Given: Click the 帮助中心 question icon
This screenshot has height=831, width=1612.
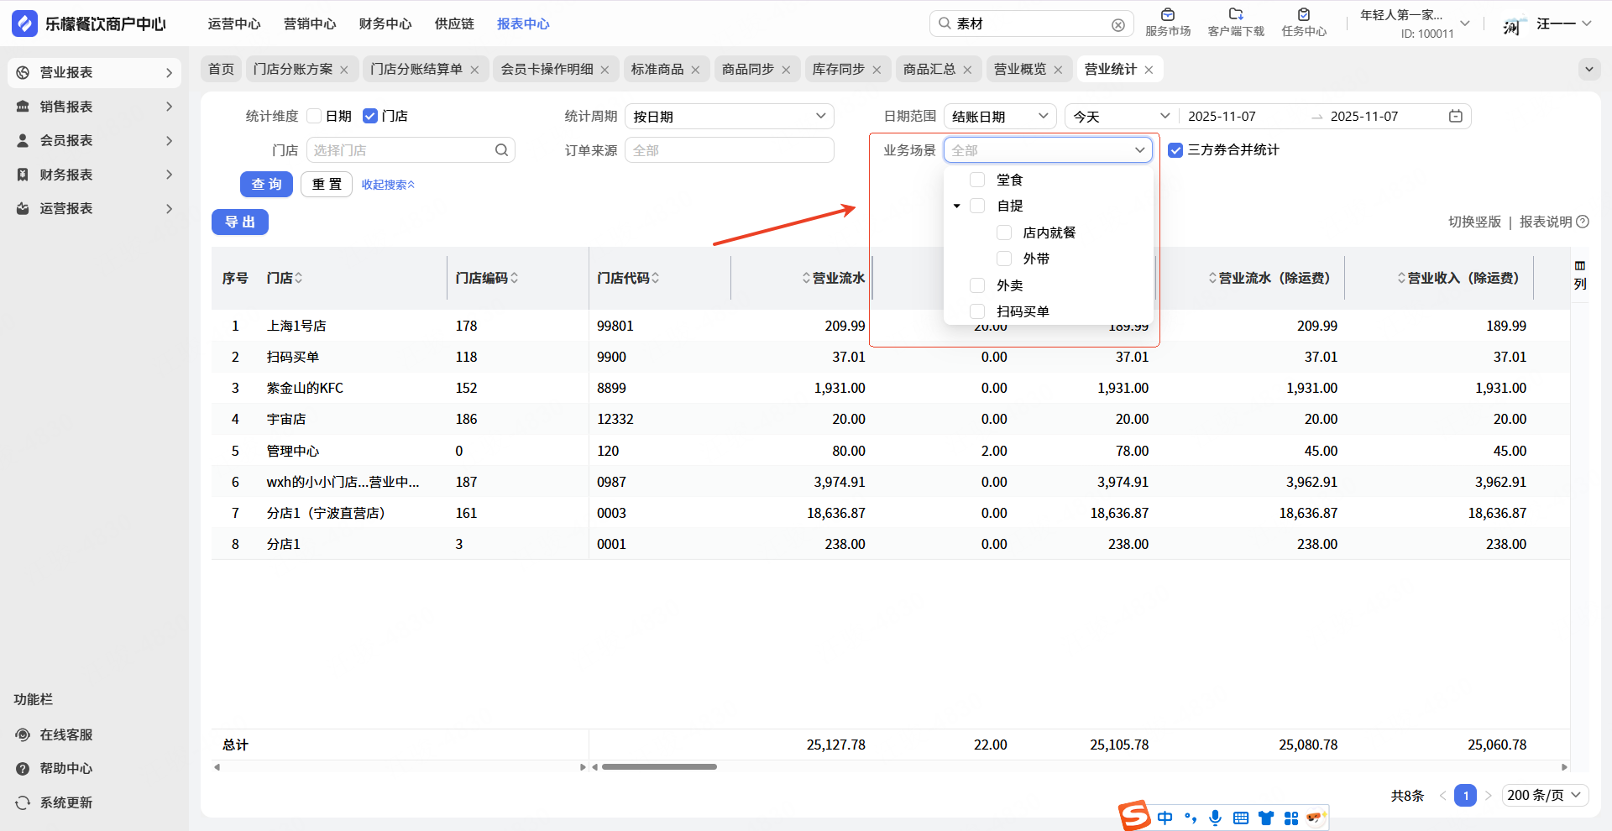Looking at the screenshot, I should click(x=23, y=768).
